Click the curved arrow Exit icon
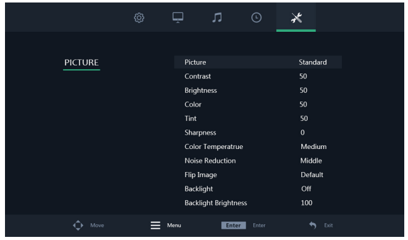The width and height of the screenshot is (408, 240). 313,225
